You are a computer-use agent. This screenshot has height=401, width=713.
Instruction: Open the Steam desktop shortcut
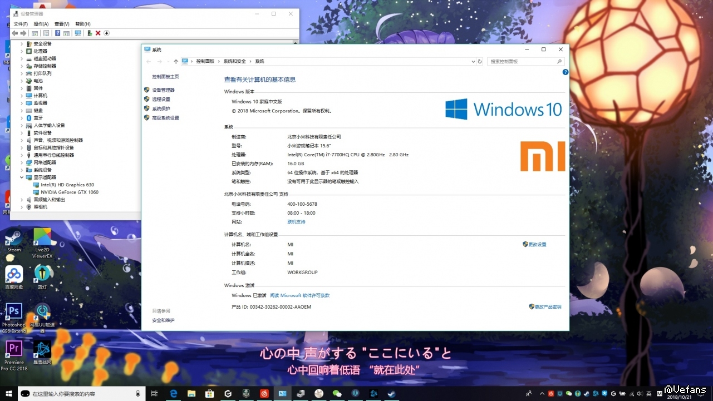pyautogui.click(x=14, y=240)
